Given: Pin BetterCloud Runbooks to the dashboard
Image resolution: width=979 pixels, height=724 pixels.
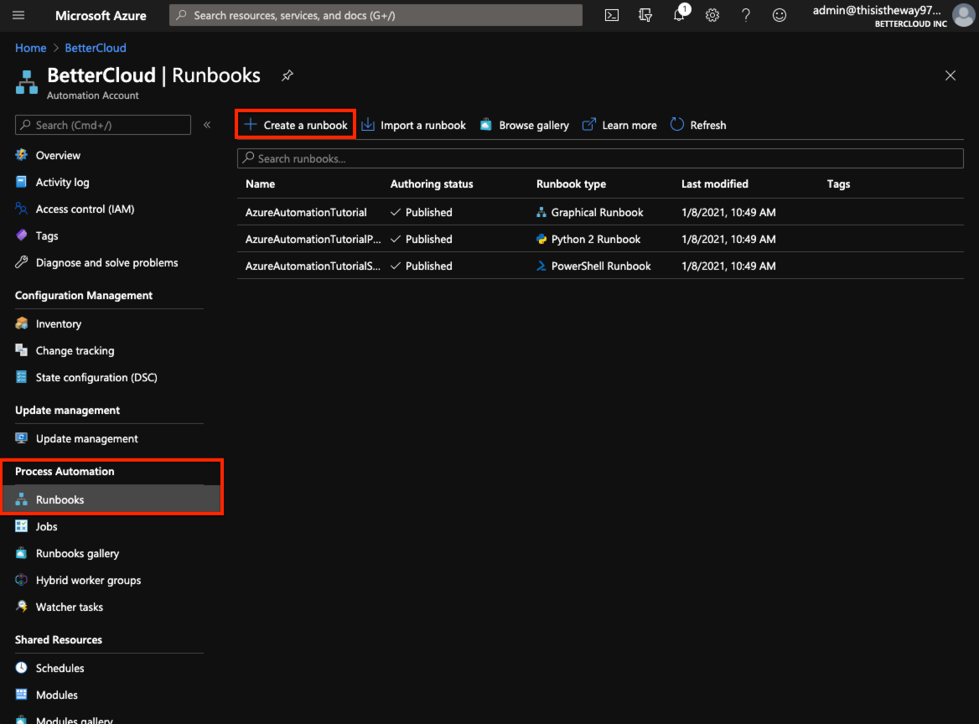Looking at the screenshot, I should point(287,75).
